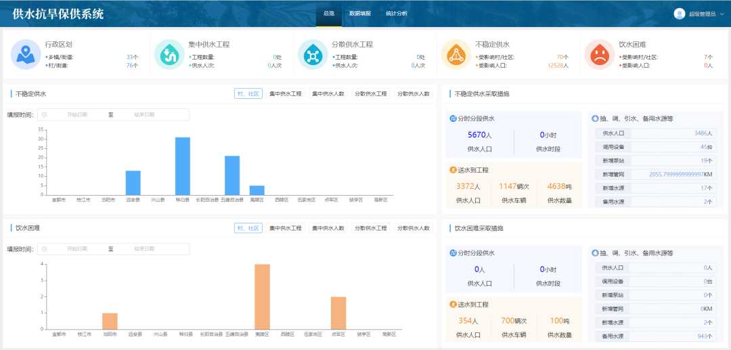Select 集中供水工程 option in 不稳定供水 chart
Image resolution: width=731 pixels, height=350 pixels.
[x=285, y=94]
